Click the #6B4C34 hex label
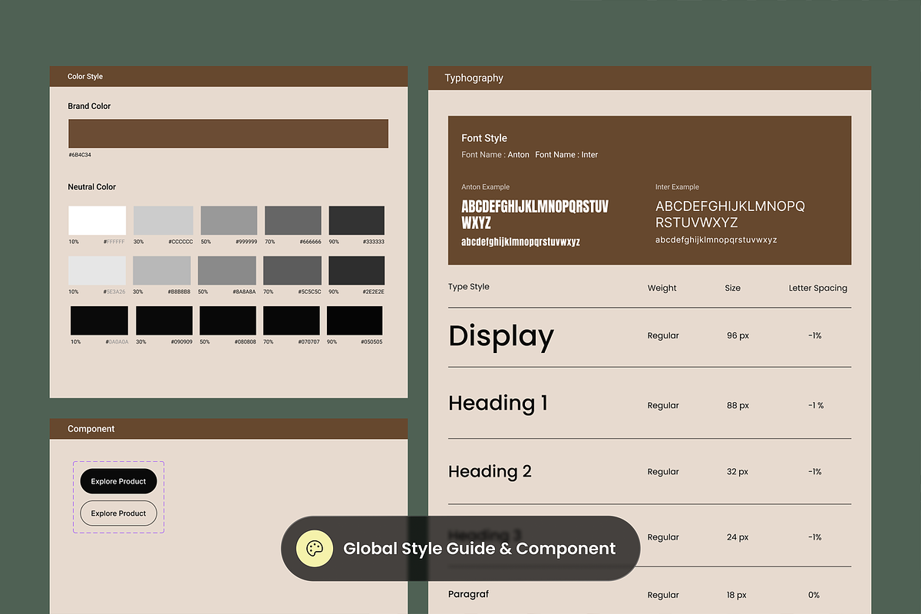Viewport: 921px width, 614px height. click(x=80, y=155)
